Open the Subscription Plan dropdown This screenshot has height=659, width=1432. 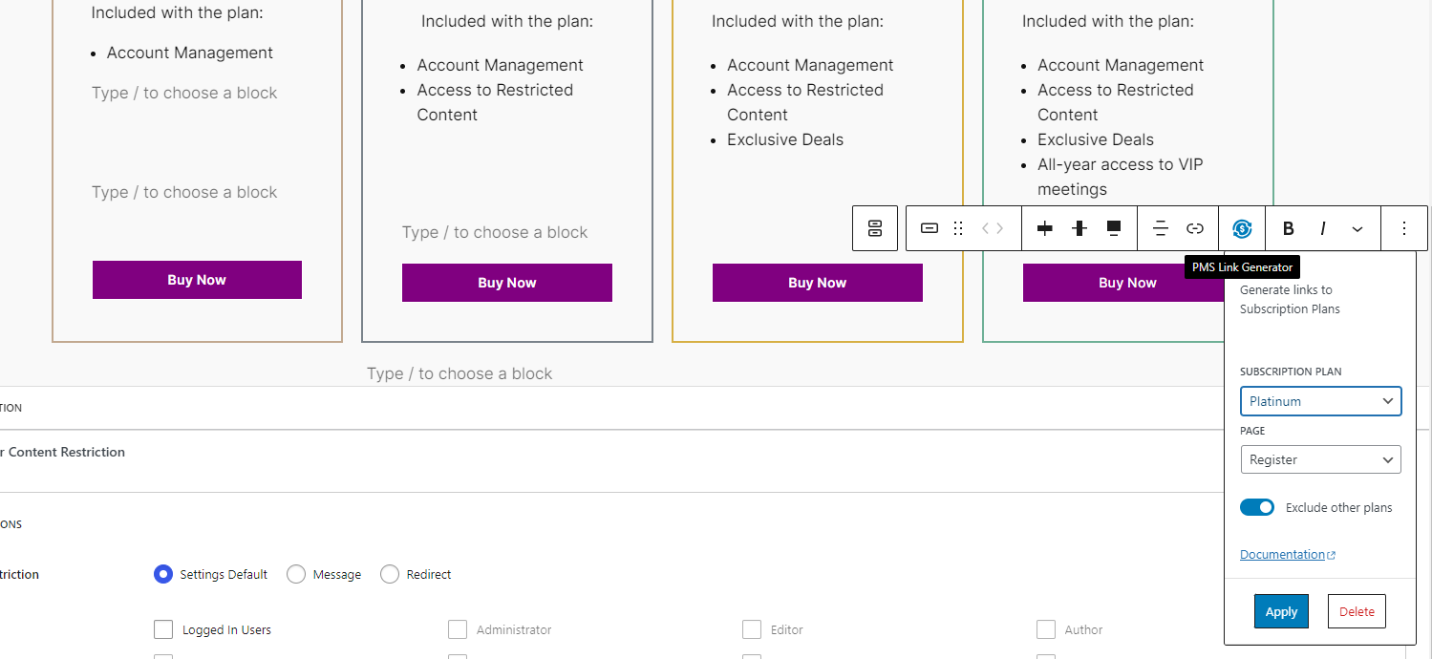(1320, 401)
